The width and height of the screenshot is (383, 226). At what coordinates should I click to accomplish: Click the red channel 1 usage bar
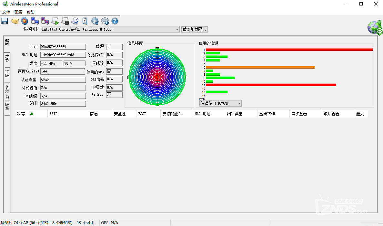289,50
